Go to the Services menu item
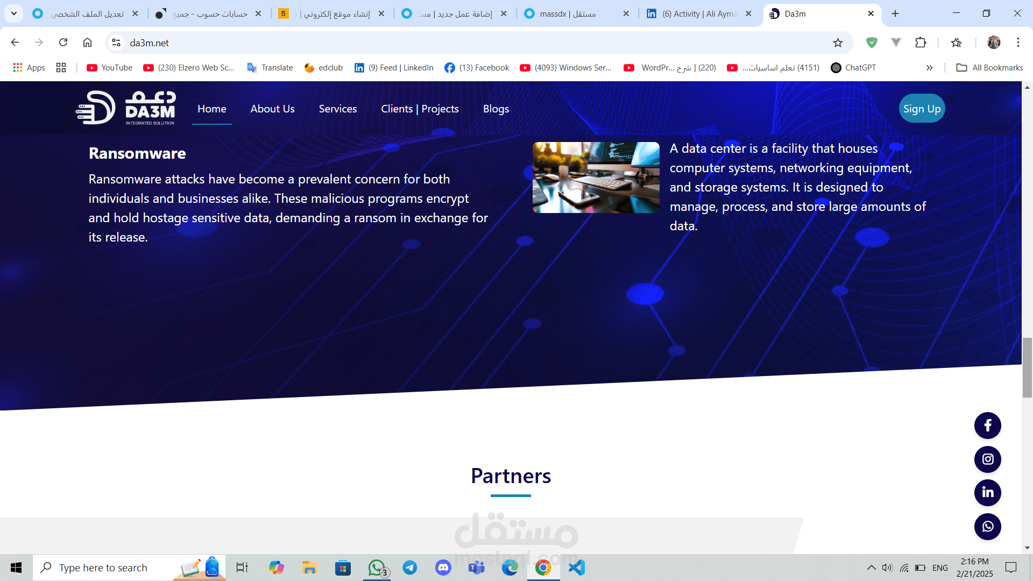The image size is (1033, 581). click(x=337, y=109)
